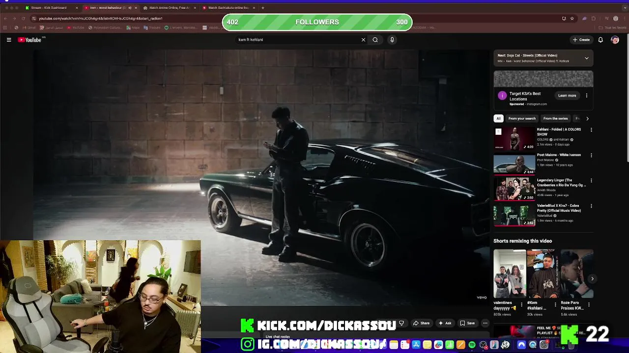Open the YouTube account avatar menu
Viewport: 629px width, 353px height.
tap(615, 40)
